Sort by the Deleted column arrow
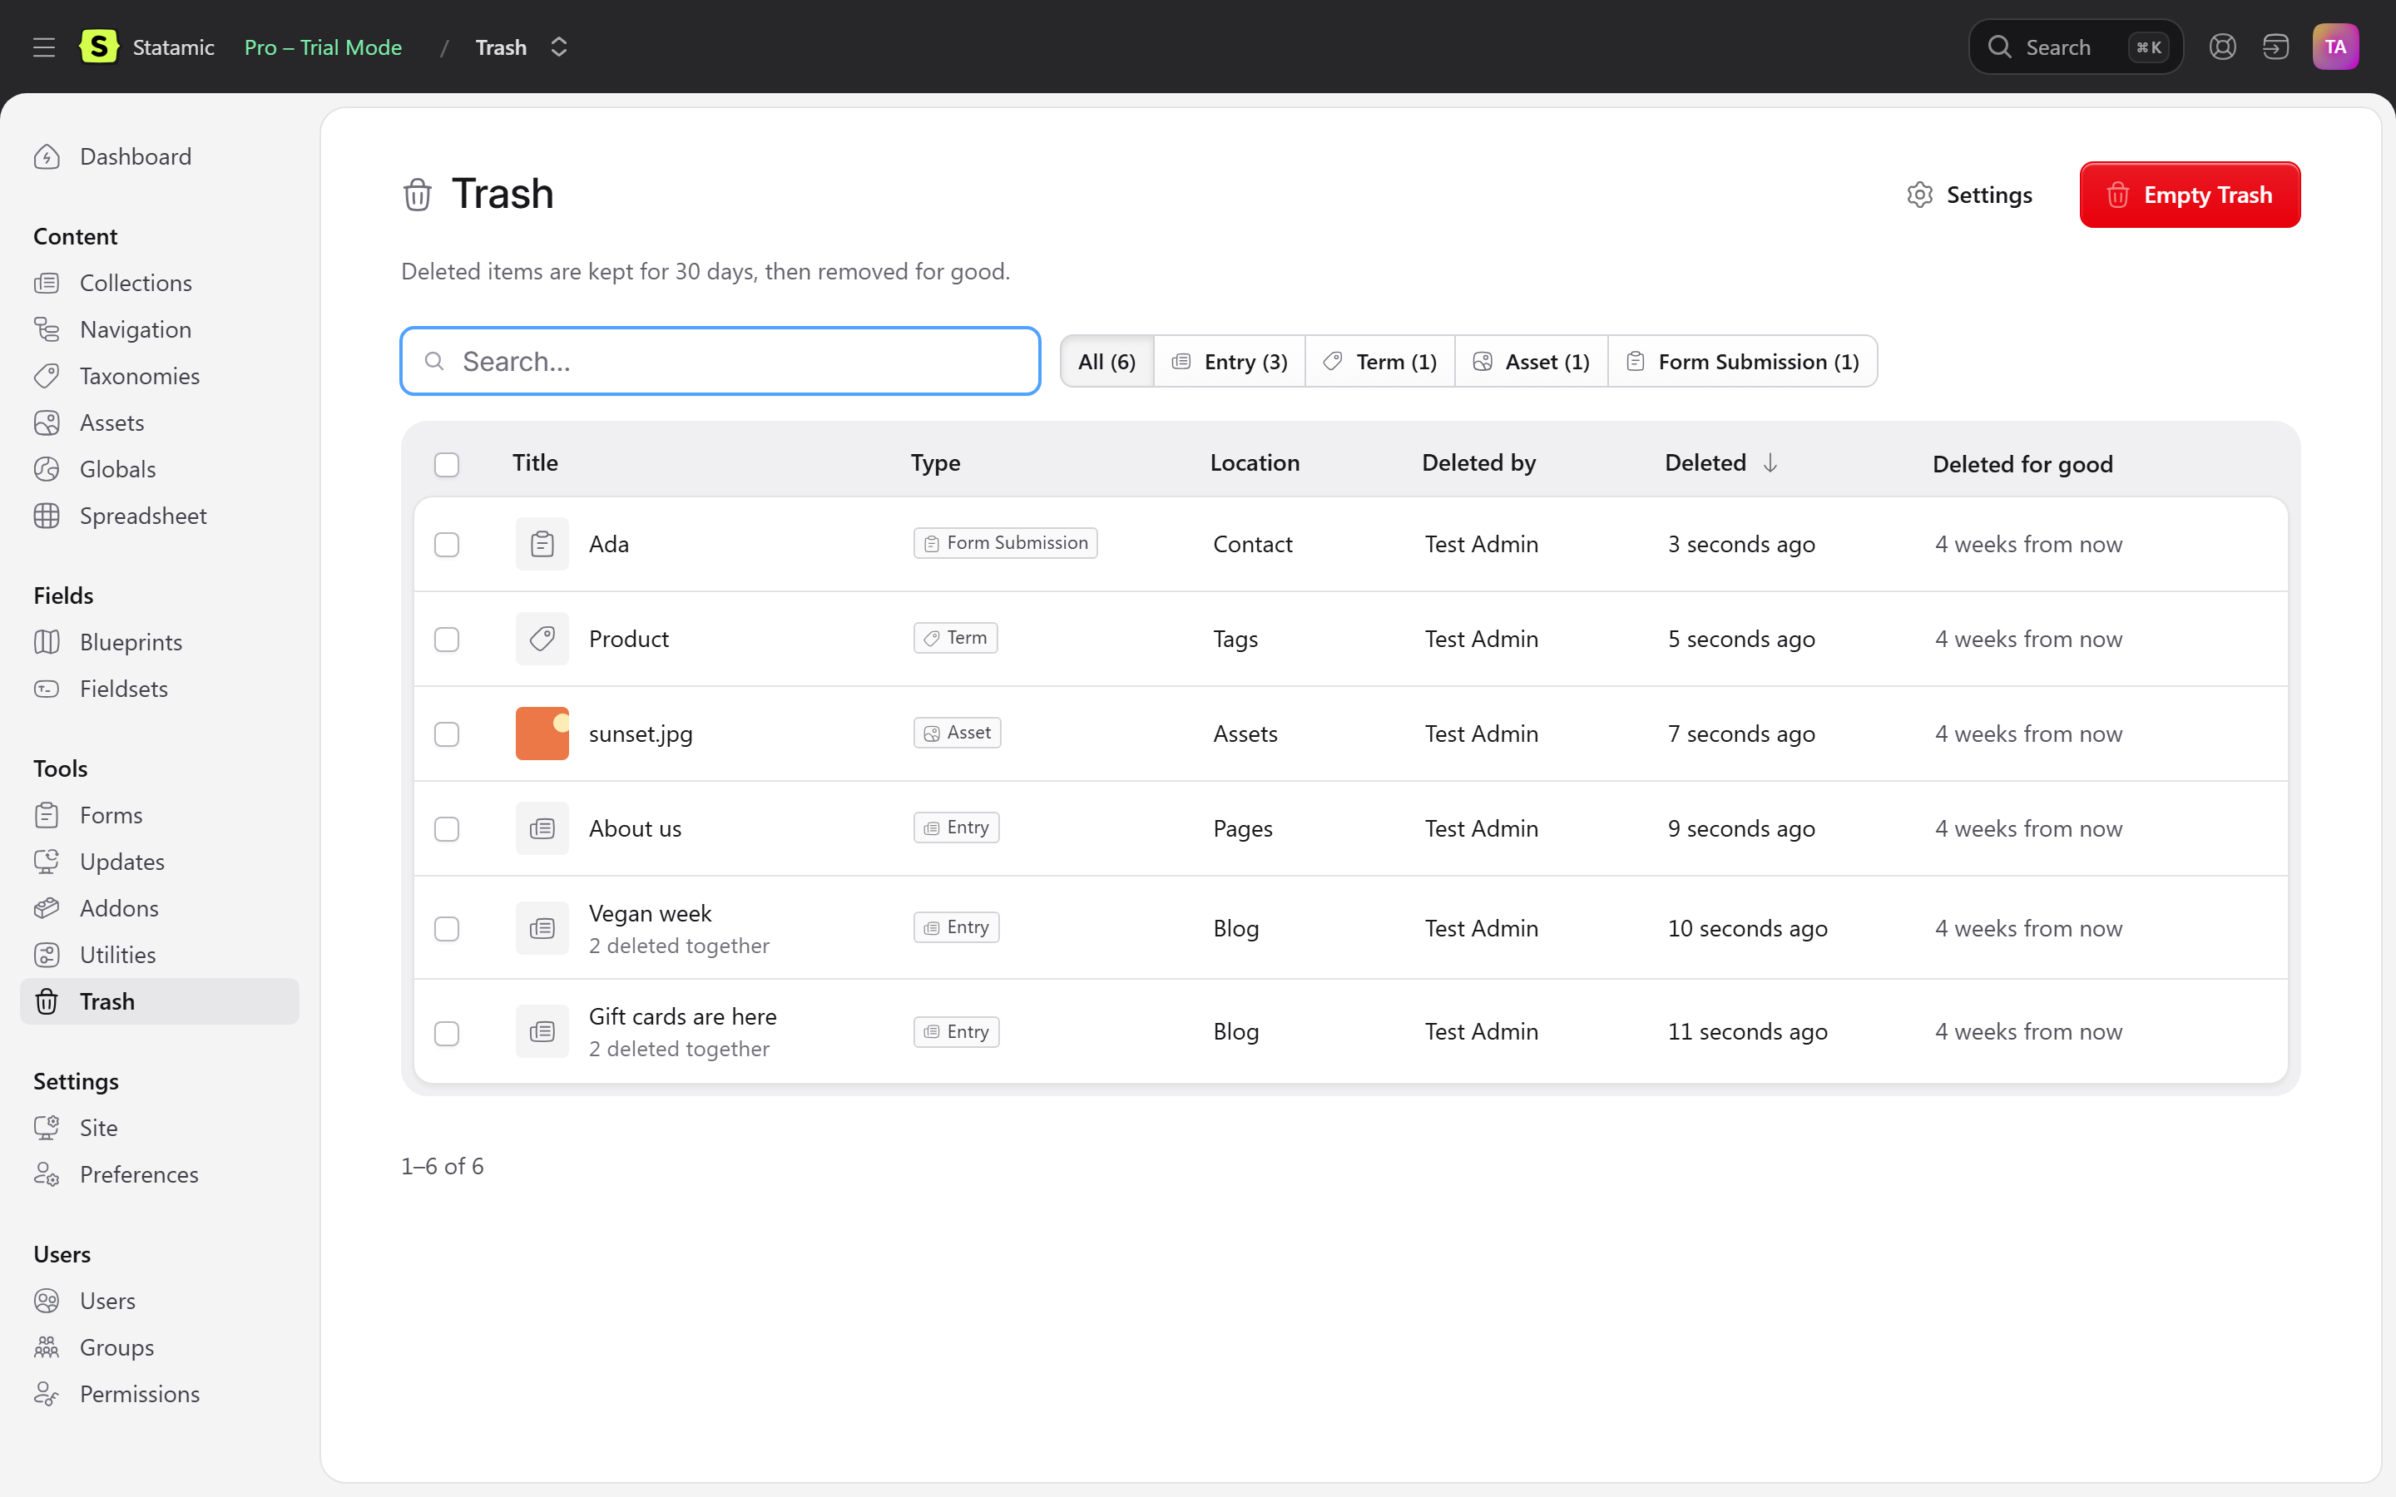2396x1497 pixels. (x=1770, y=462)
